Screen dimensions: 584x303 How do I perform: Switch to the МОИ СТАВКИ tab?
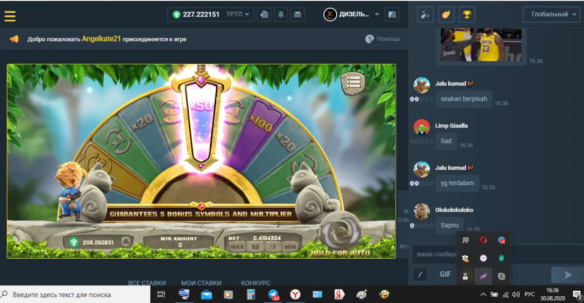201,283
